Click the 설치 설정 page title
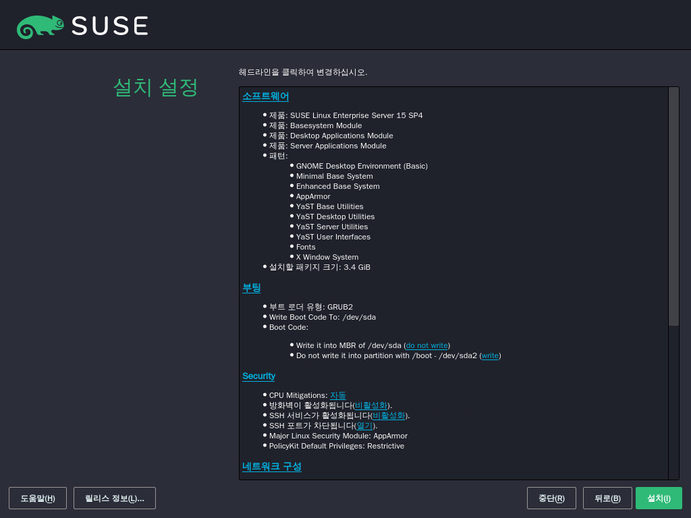The image size is (691, 518). (x=155, y=87)
